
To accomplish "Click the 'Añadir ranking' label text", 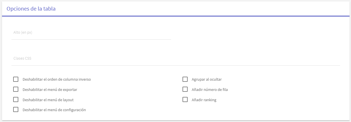I will tap(204, 100).
